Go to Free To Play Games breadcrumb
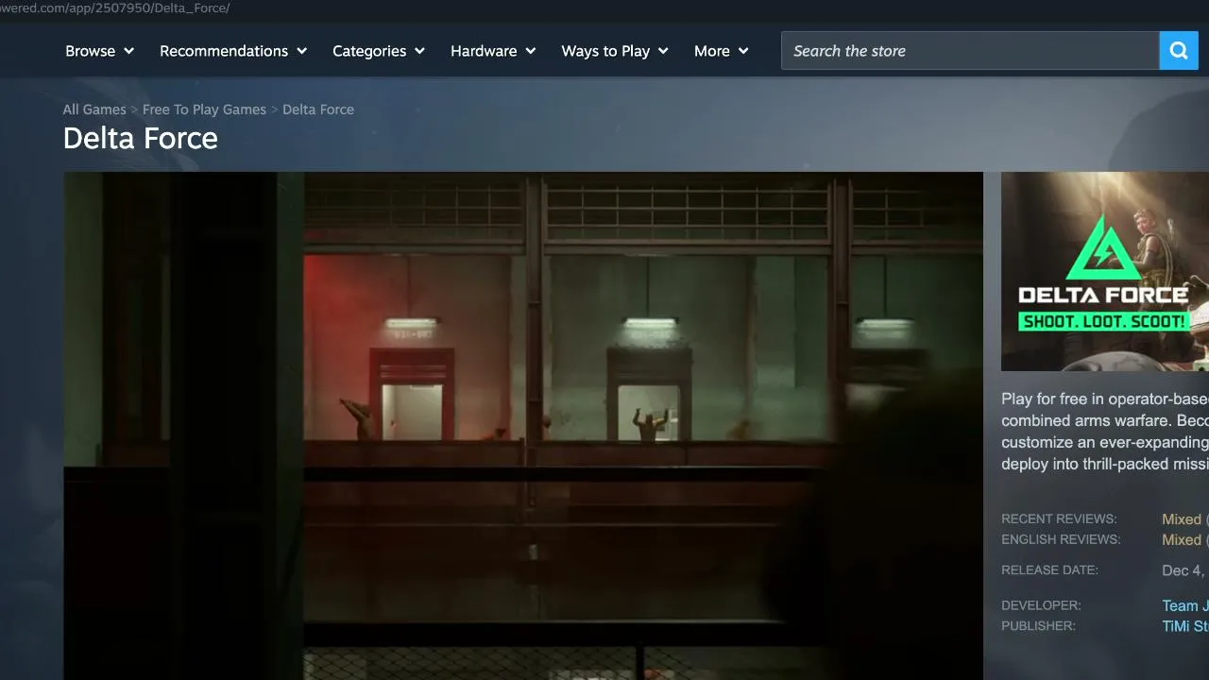The image size is (1209, 680). coord(204,110)
